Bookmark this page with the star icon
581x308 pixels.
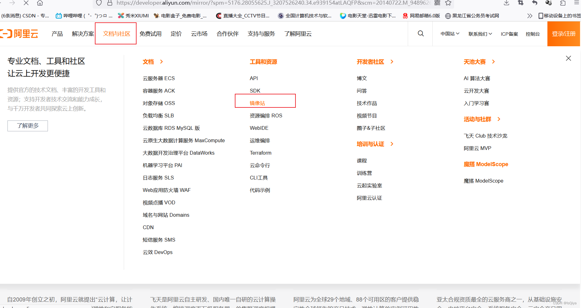point(448,3)
